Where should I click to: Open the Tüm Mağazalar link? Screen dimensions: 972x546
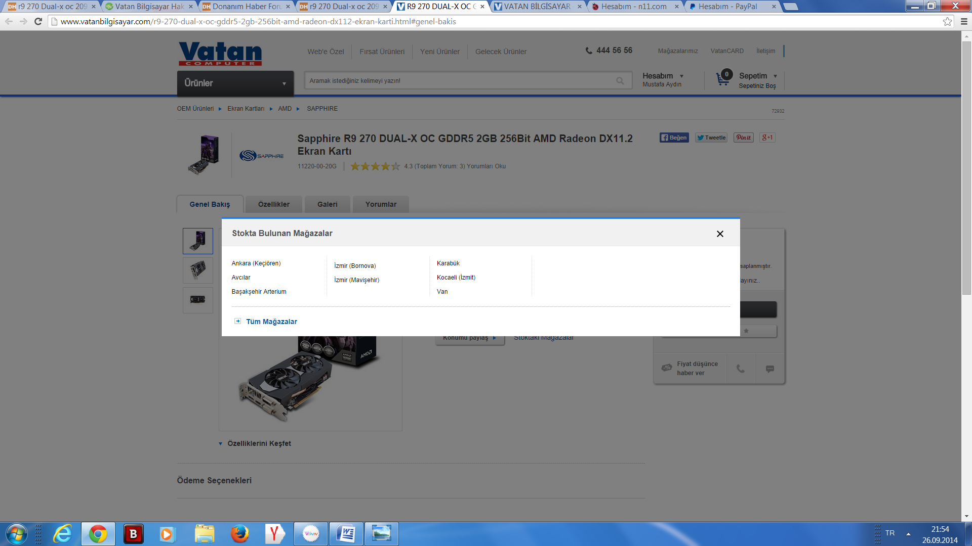pos(271,322)
